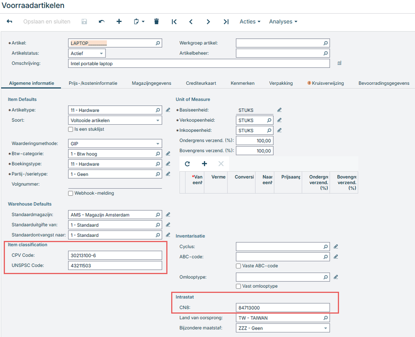Open lookup in Land van oorsprong field

(326, 318)
